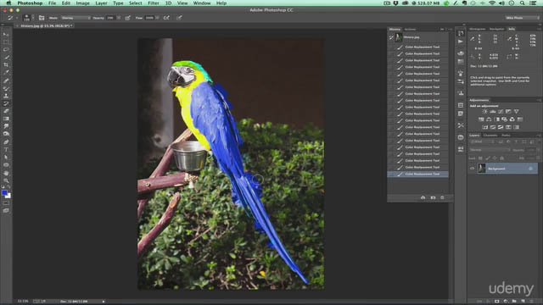Select the Eraser tool
The height and width of the screenshot is (305, 543).
pos(6,111)
